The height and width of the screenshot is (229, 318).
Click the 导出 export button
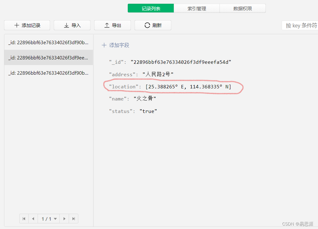(x=113, y=25)
